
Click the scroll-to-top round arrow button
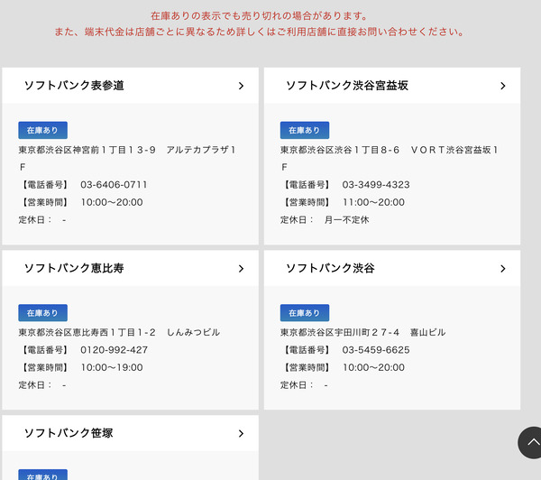pyautogui.click(x=531, y=442)
